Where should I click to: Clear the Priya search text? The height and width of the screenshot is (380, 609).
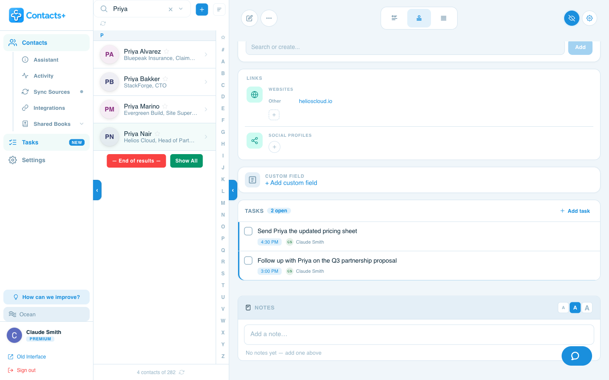click(170, 9)
